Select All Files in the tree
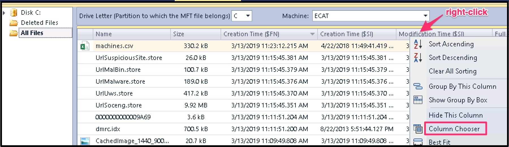Image resolution: width=509 pixels, height=147 pixels. [x=32, y=33]
